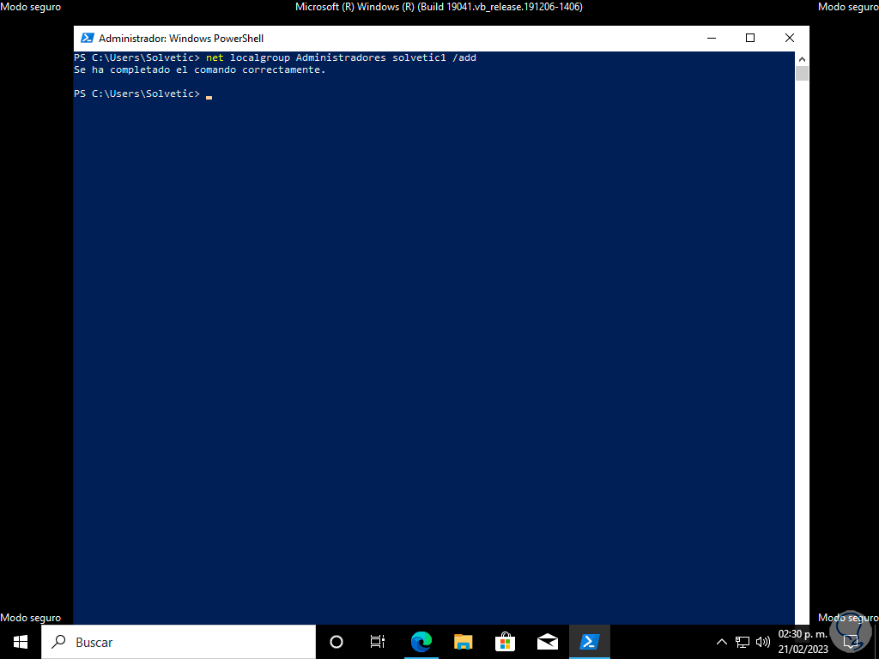
Task: Open File Explorer from taskbar
Action: pos(463,642)
